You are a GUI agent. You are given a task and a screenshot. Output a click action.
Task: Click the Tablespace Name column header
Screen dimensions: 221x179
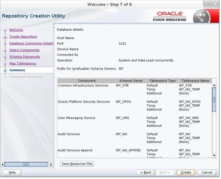[195, 81]
